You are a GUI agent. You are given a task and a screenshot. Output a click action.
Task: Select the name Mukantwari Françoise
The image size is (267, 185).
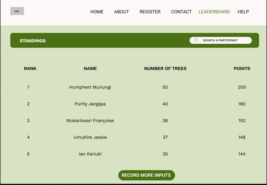90,121
